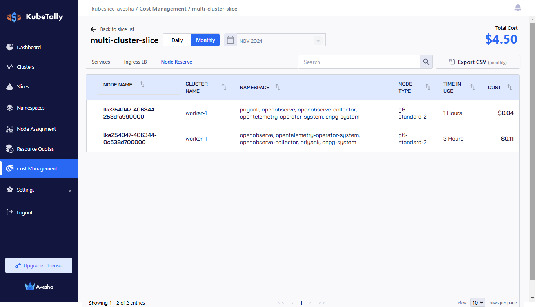Click the Clusters sidebar icon

pos(10,67)
